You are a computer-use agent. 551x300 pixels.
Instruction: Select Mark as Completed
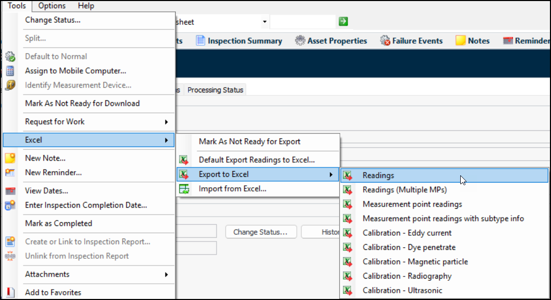(x=58, y=223)
